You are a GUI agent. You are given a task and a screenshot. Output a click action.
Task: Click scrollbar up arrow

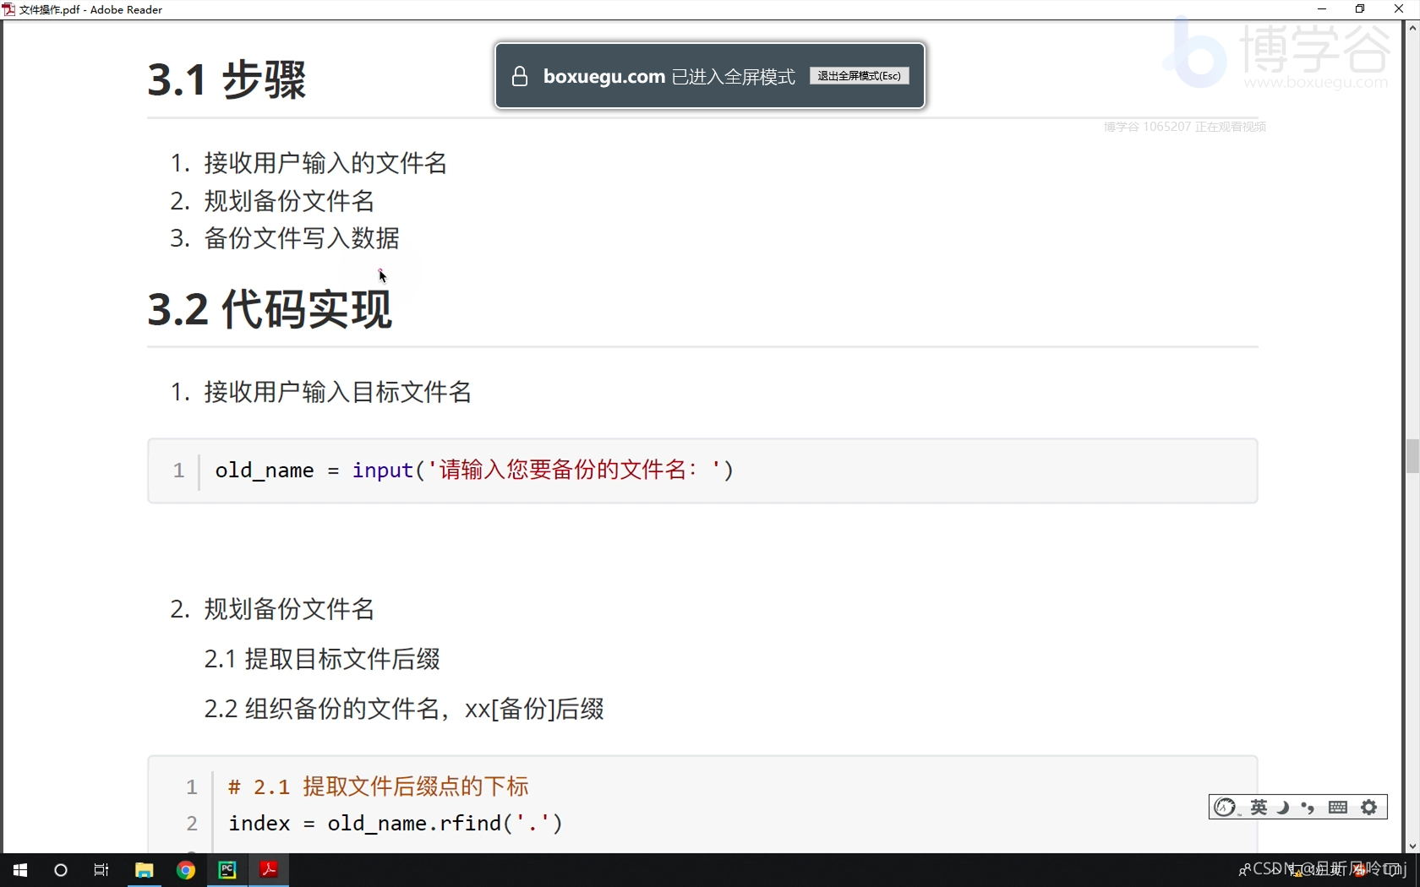coord(1412,28)
